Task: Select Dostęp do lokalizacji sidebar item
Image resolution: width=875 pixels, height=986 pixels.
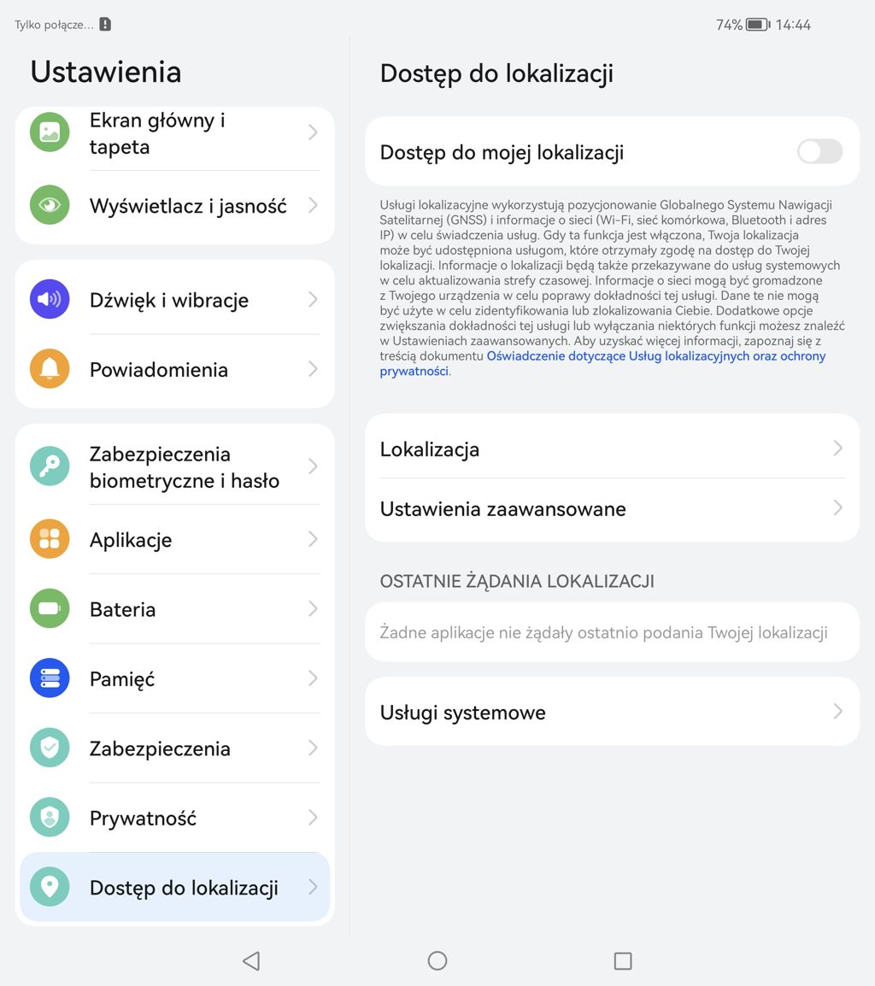Action: (x=184, y=888)
